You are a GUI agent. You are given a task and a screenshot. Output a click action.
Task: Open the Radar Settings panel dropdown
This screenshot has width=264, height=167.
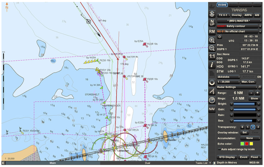(x=237, y=87)
